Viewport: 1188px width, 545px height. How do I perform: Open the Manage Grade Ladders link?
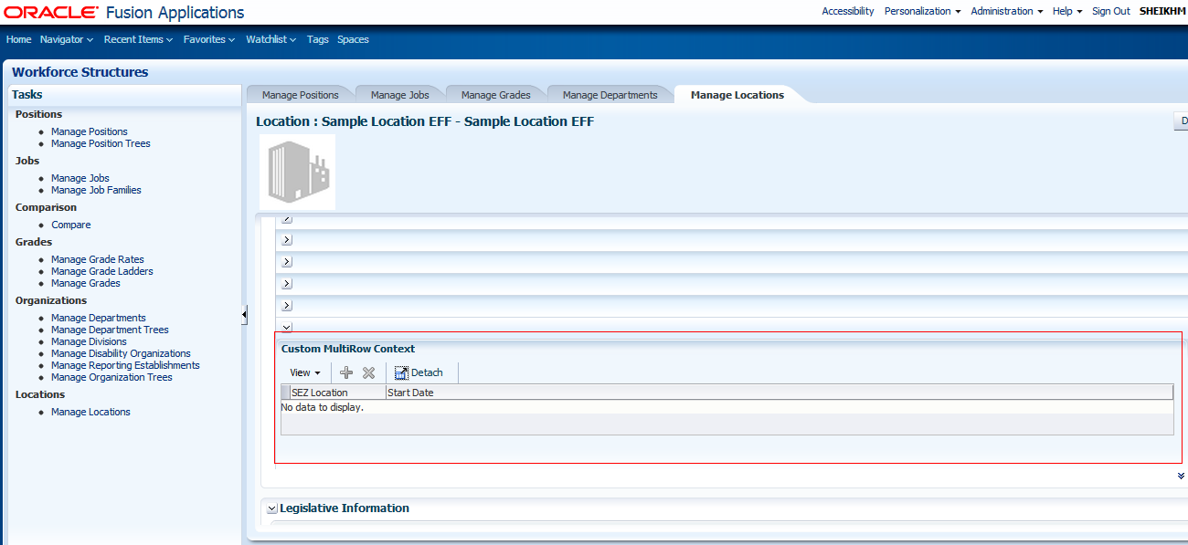click(x=101, y=271)
